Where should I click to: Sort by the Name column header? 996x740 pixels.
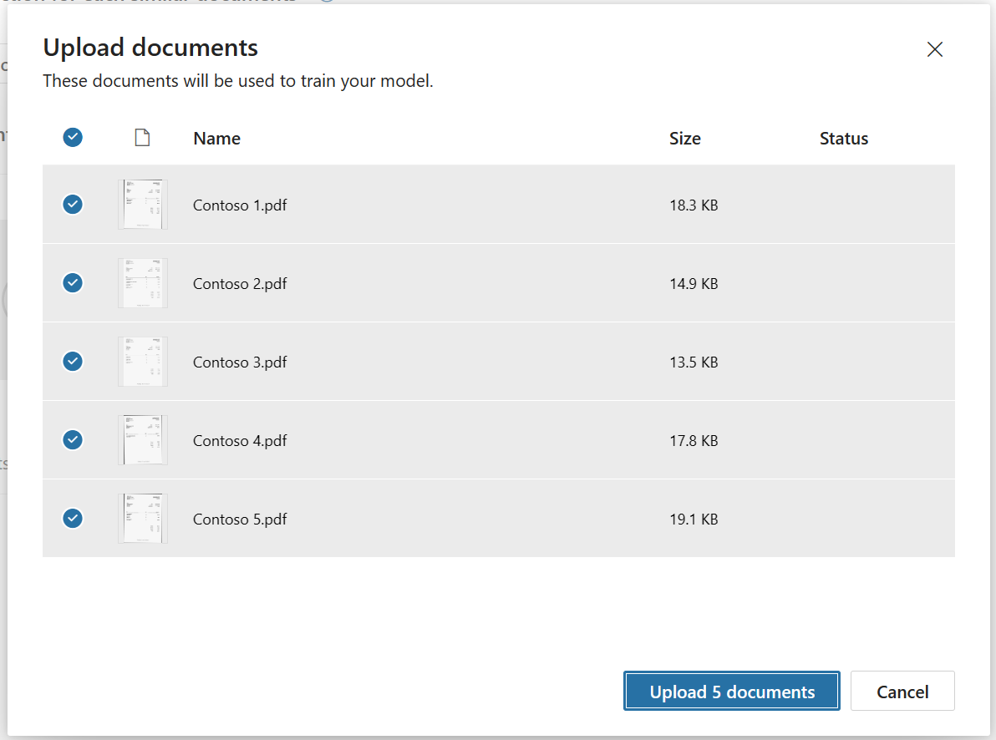click(216, 139)
